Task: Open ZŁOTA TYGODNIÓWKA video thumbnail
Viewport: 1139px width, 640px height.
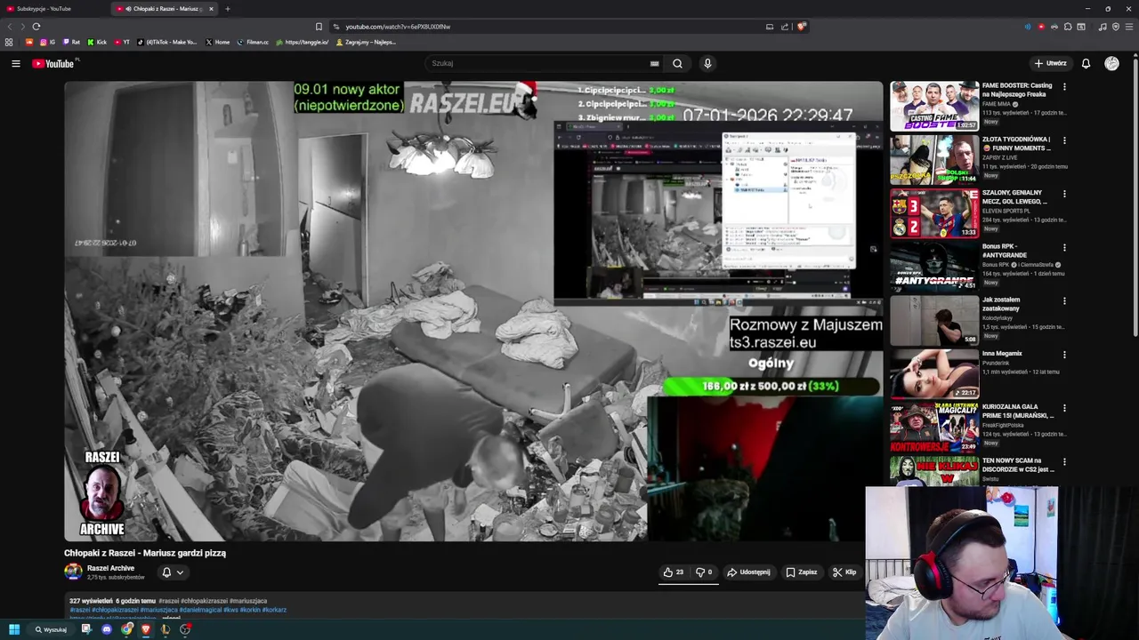Action: [934, 160]
